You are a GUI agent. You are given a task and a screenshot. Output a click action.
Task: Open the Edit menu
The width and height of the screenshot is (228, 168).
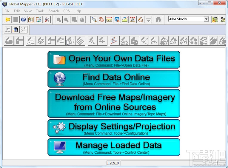tap(17, 11)
